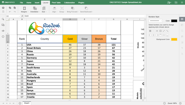Open shape settings in right sidebar
This screenshot has width=185, height=105.
pyautogui.click(x=182, y=31)
